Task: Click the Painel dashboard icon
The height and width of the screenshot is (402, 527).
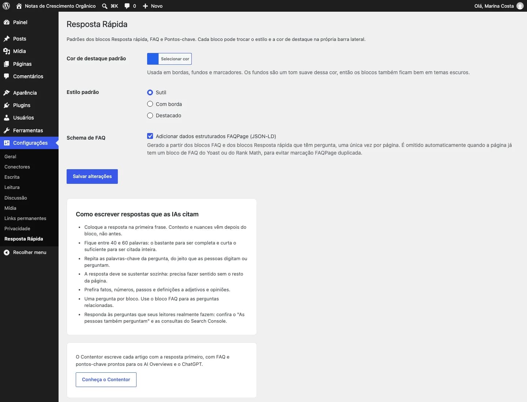Action: [x=7, y=22]
